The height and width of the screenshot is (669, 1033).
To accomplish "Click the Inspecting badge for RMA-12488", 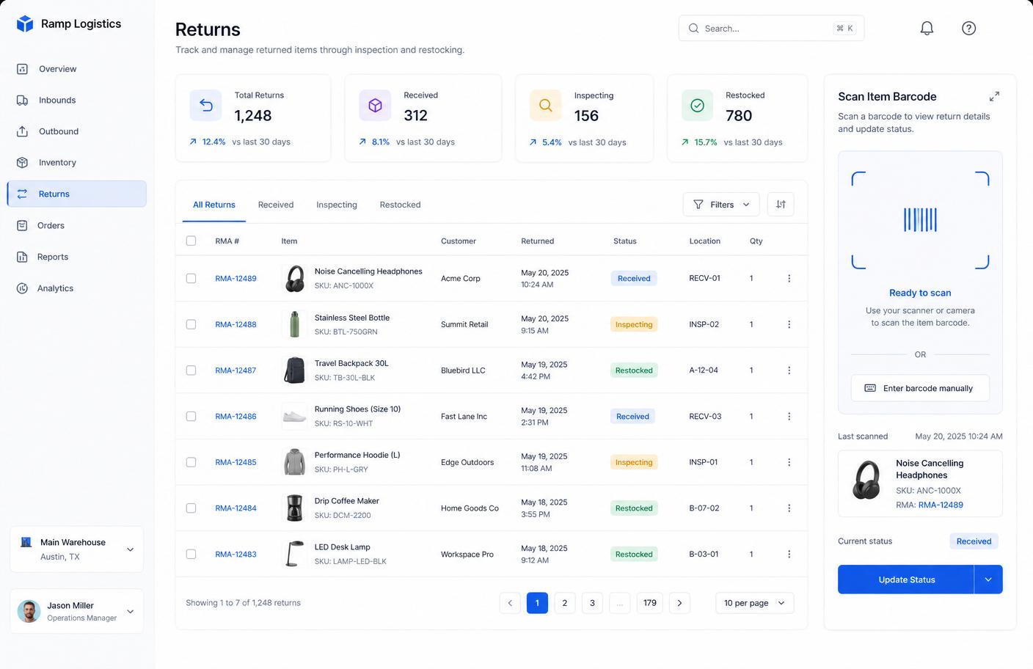I will click(x=634, y=324).
